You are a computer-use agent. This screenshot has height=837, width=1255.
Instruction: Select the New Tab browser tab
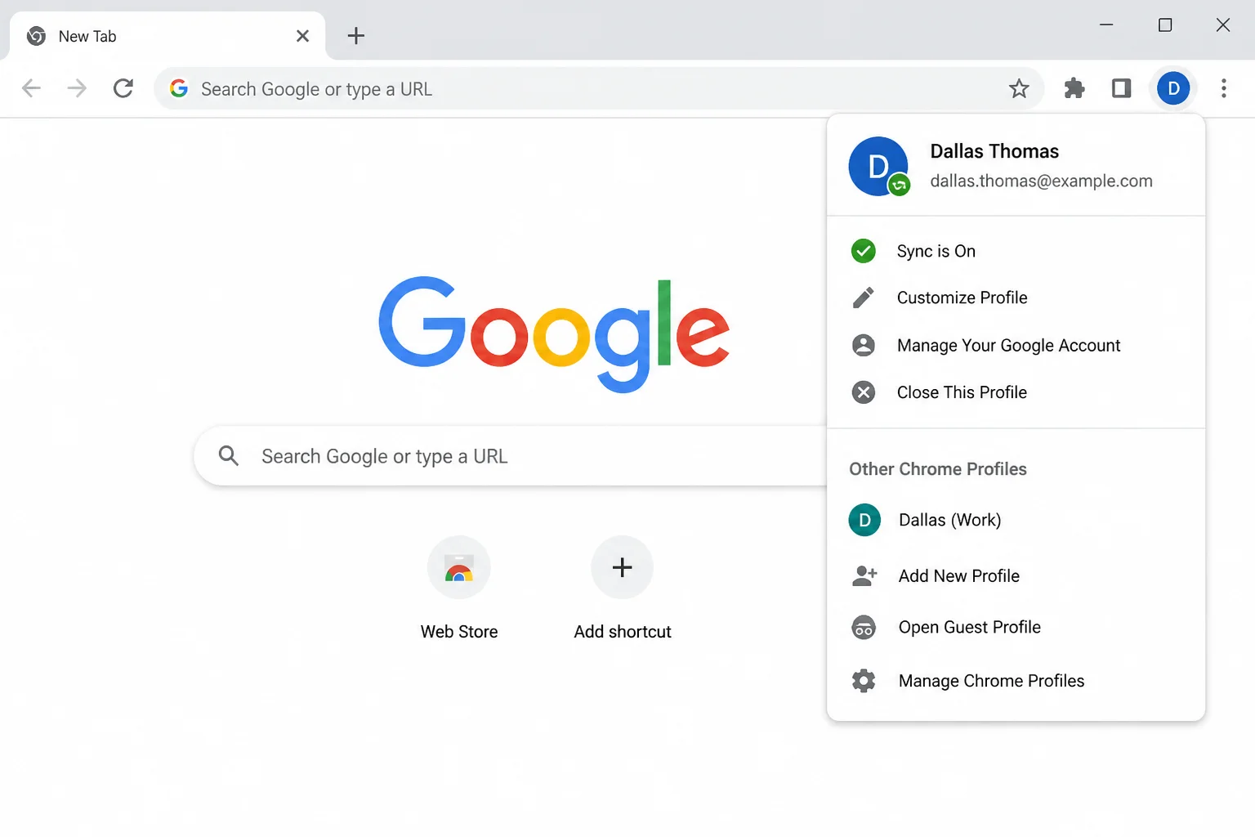[167, 36]
